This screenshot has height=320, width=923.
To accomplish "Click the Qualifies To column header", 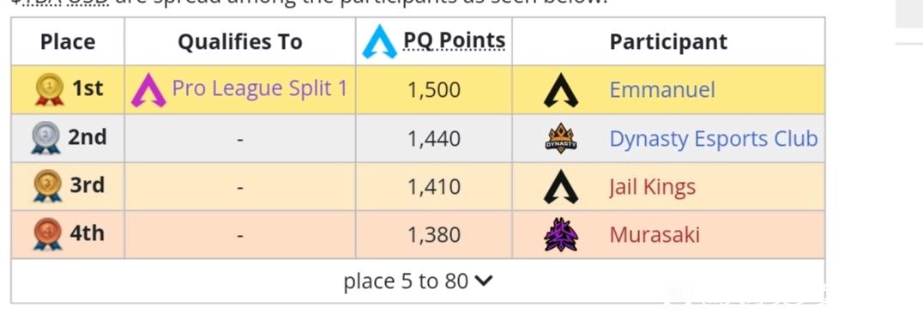I will click(x=239, y=42).
